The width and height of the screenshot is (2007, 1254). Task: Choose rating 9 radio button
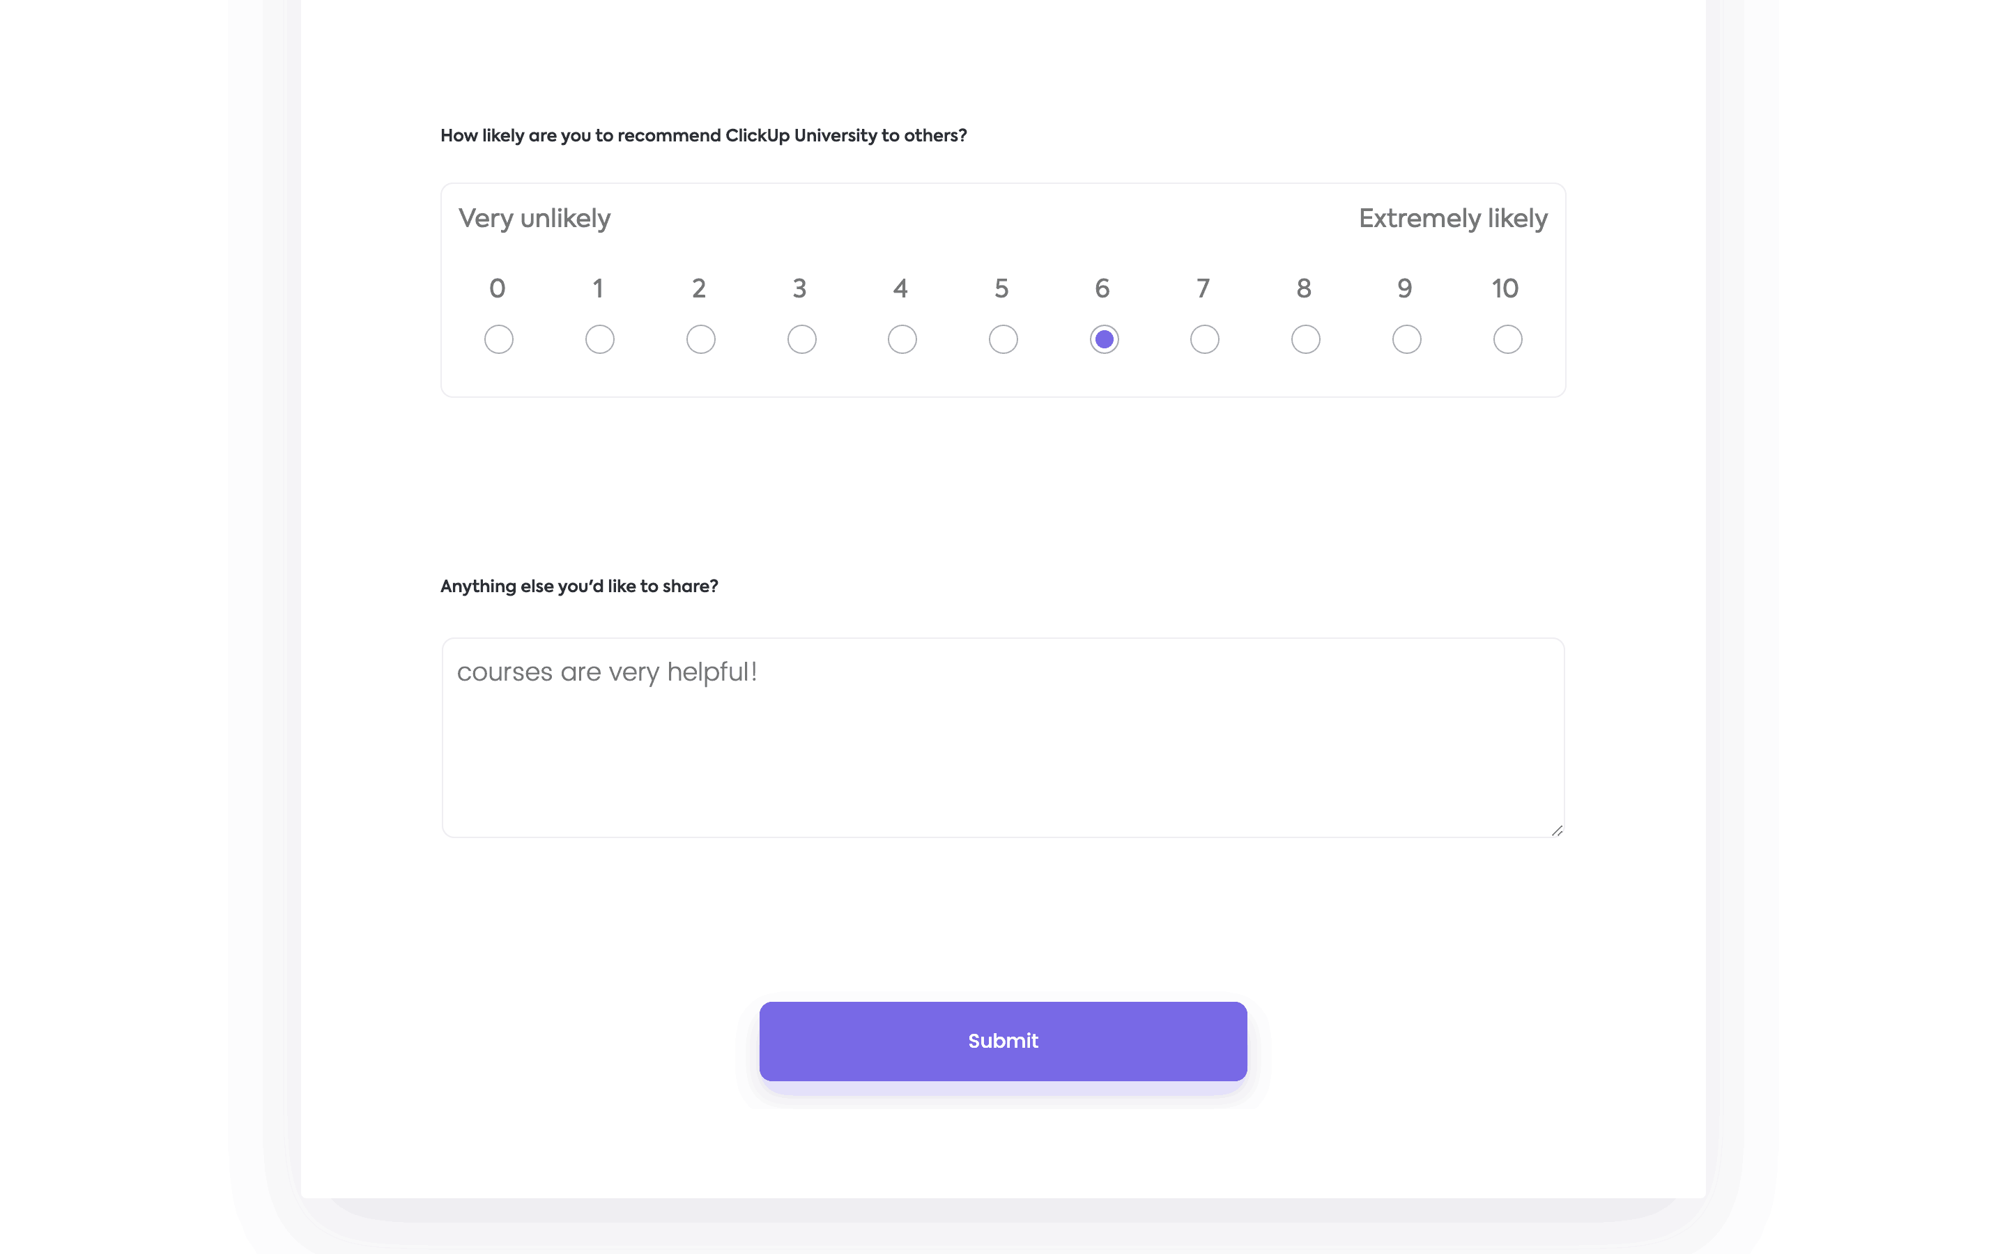1406,339
